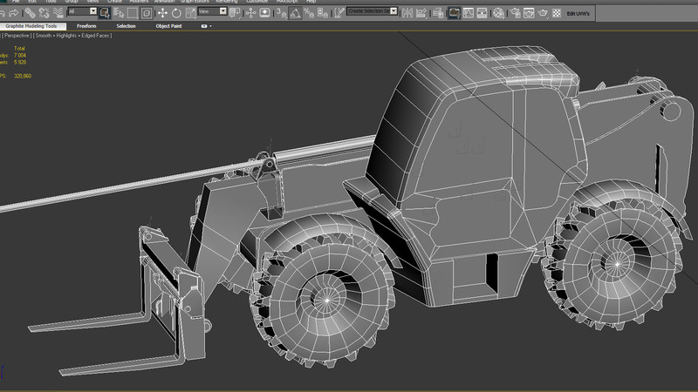Click the Smooth + Highlights shading label
The width and height of the screenshot is (698, 392).
pyautogui.click(x=57, y=36)
